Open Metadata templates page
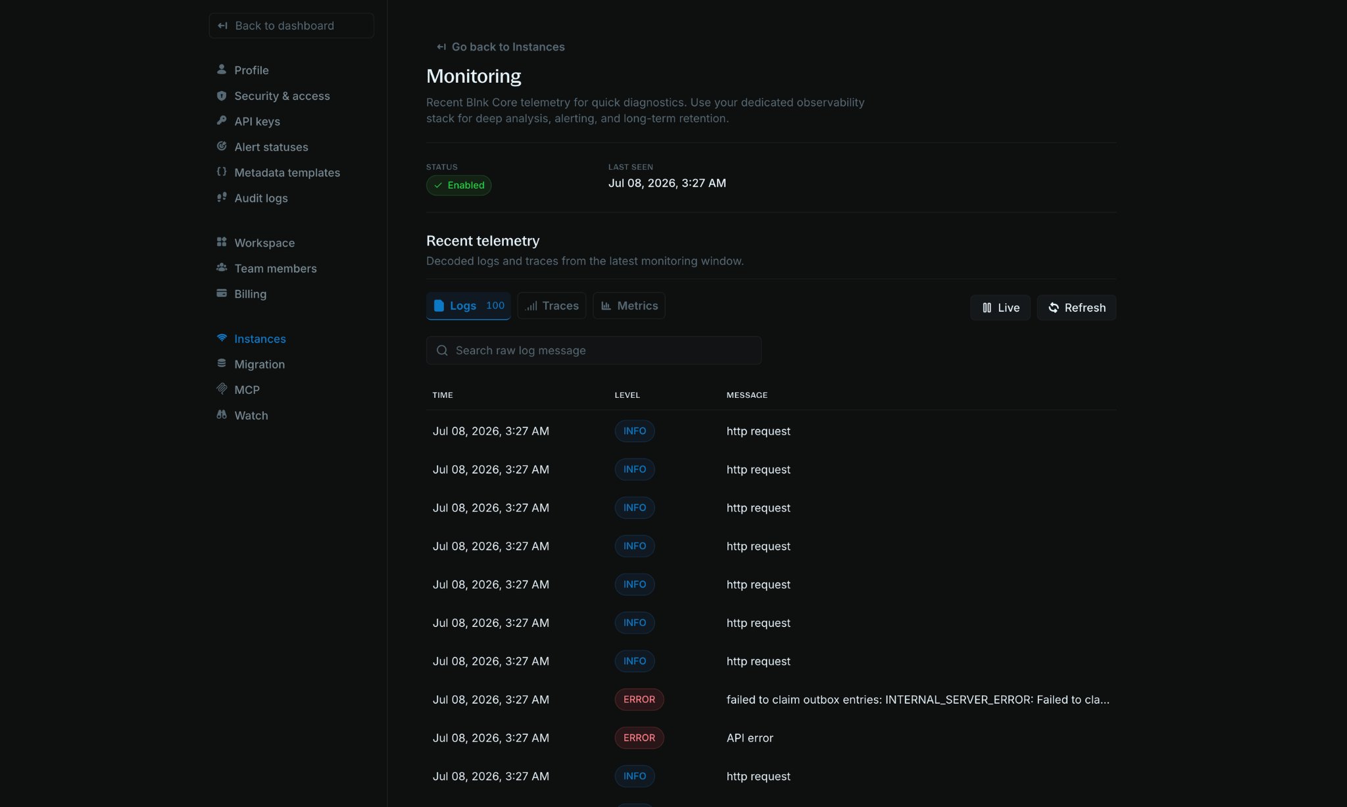Screen dimensions: 1347x807 (287, 172)
